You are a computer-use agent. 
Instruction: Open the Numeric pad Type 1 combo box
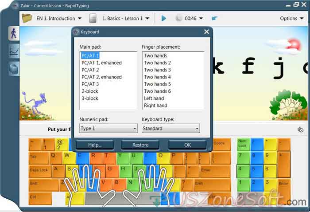[108, 129]
